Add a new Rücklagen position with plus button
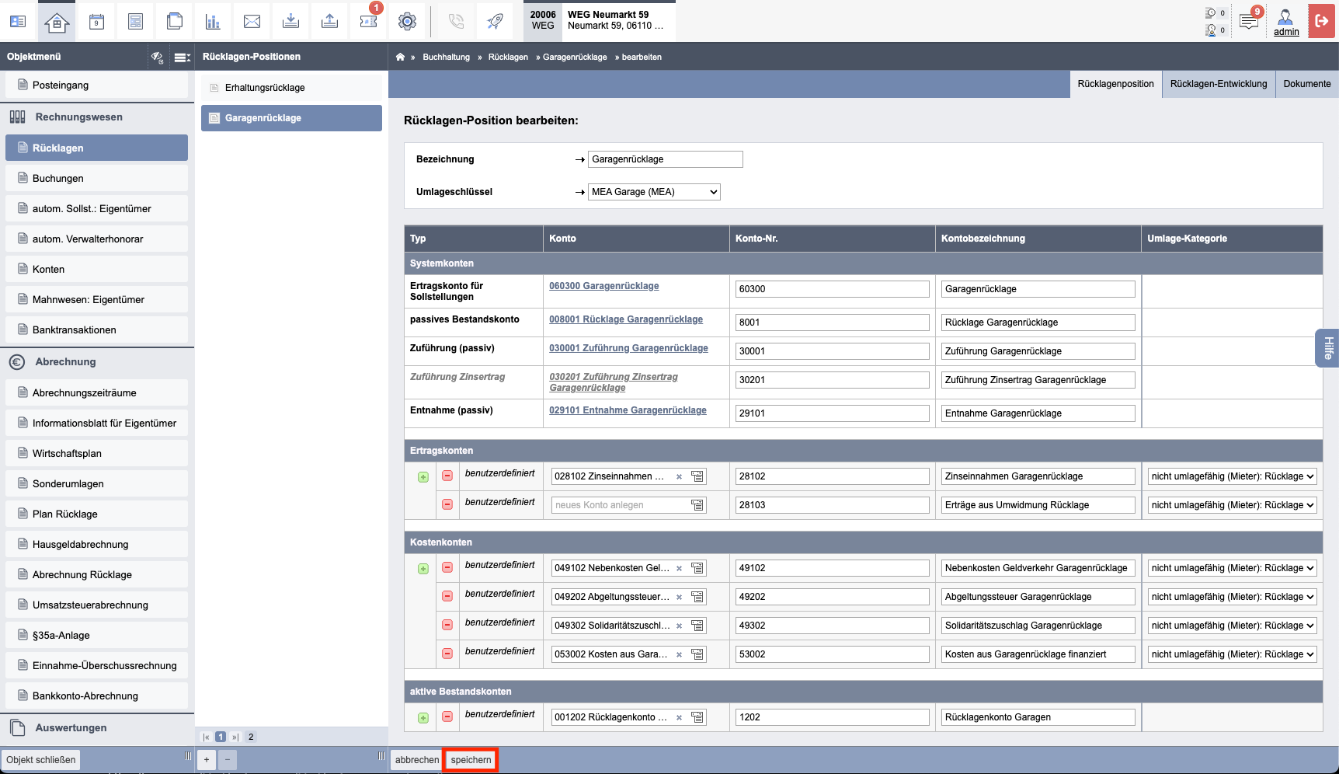The image size is (1339, 774). (207, 760)
